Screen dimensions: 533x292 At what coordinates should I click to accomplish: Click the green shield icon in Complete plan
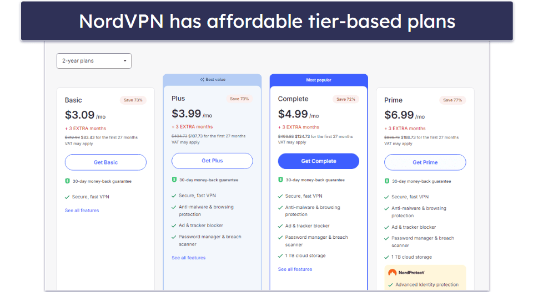(280, 180)
